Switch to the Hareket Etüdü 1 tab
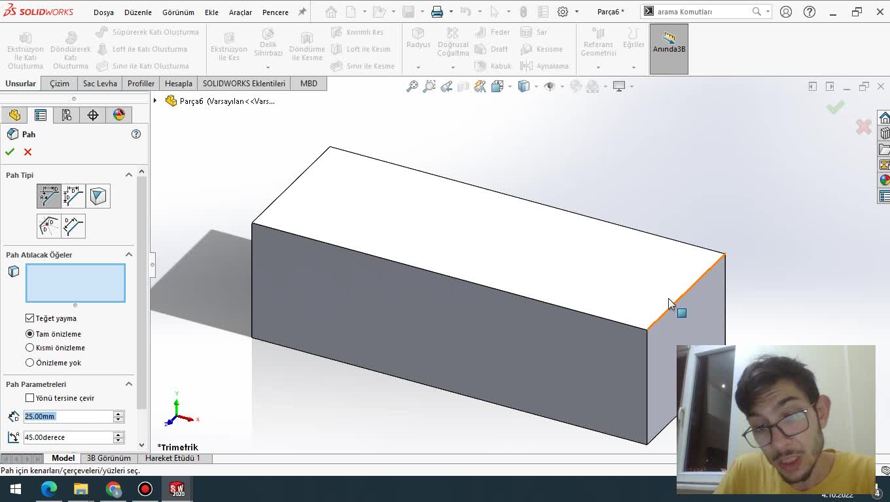 [x=173, y=458]
